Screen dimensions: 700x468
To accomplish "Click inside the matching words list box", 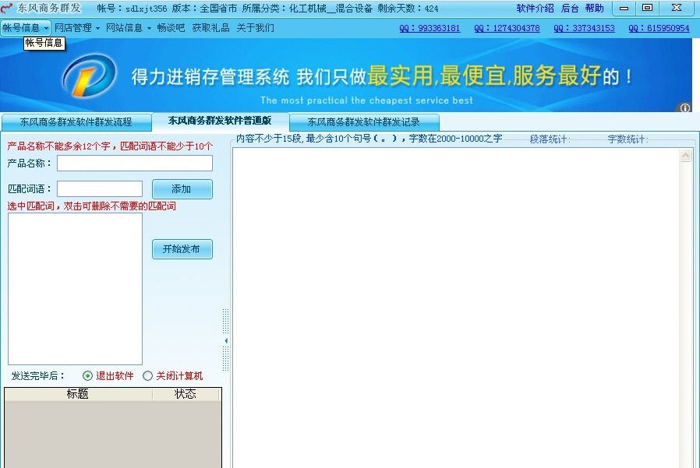I will pyautogui.click(x=75, y=289).
